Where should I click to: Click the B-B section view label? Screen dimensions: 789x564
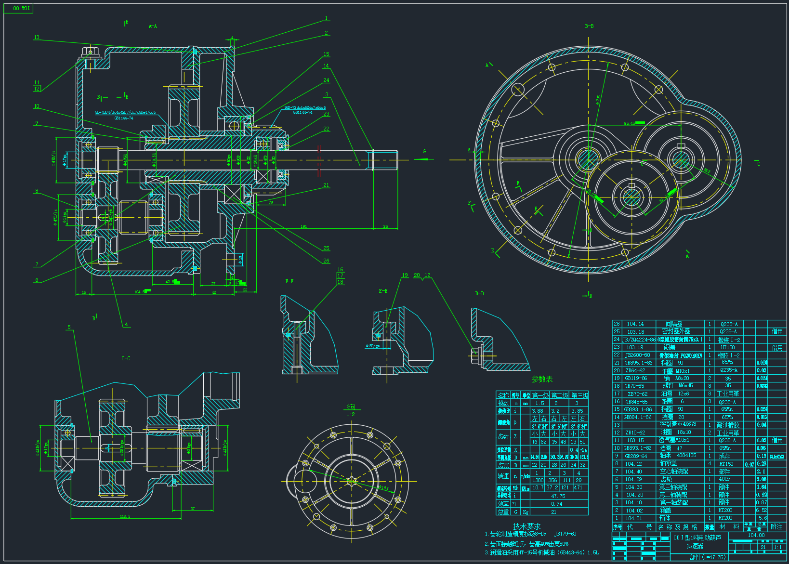pyautogui.click(x=589, y=26)
